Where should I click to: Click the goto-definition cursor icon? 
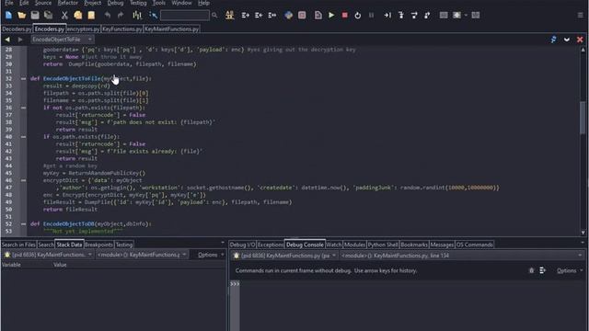154,15
